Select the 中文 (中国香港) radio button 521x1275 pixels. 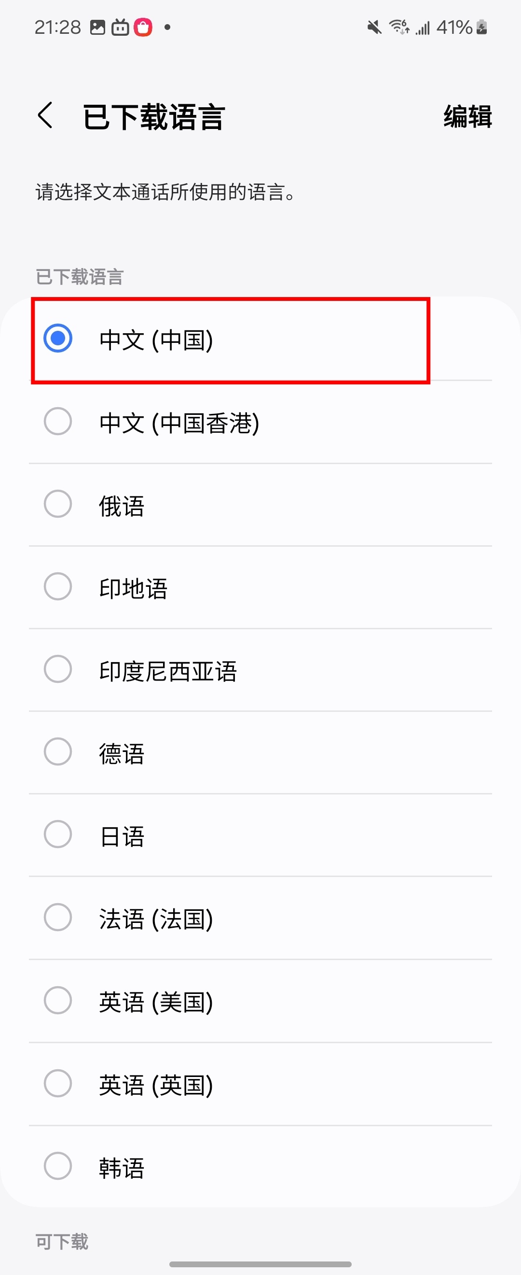(58, 421)
